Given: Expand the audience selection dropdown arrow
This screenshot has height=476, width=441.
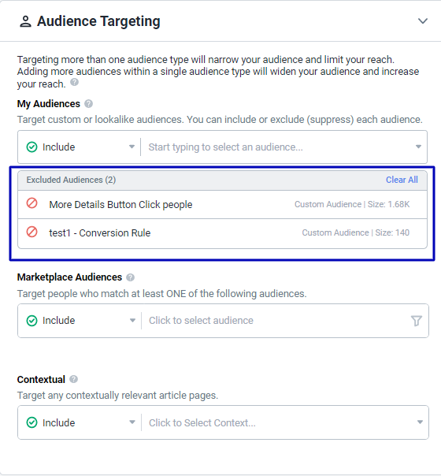Looking at the screenshot, I should (x=418, y=147).
